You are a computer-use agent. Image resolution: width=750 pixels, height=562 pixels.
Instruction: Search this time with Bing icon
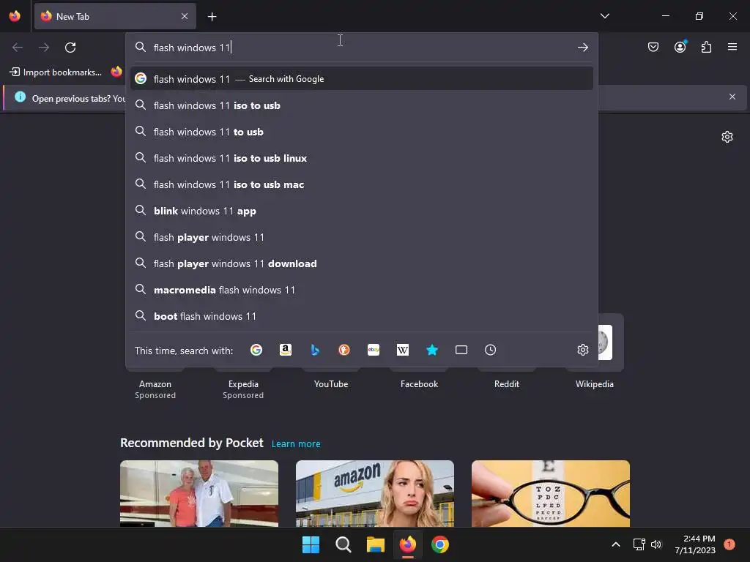(x=315, y=350)
